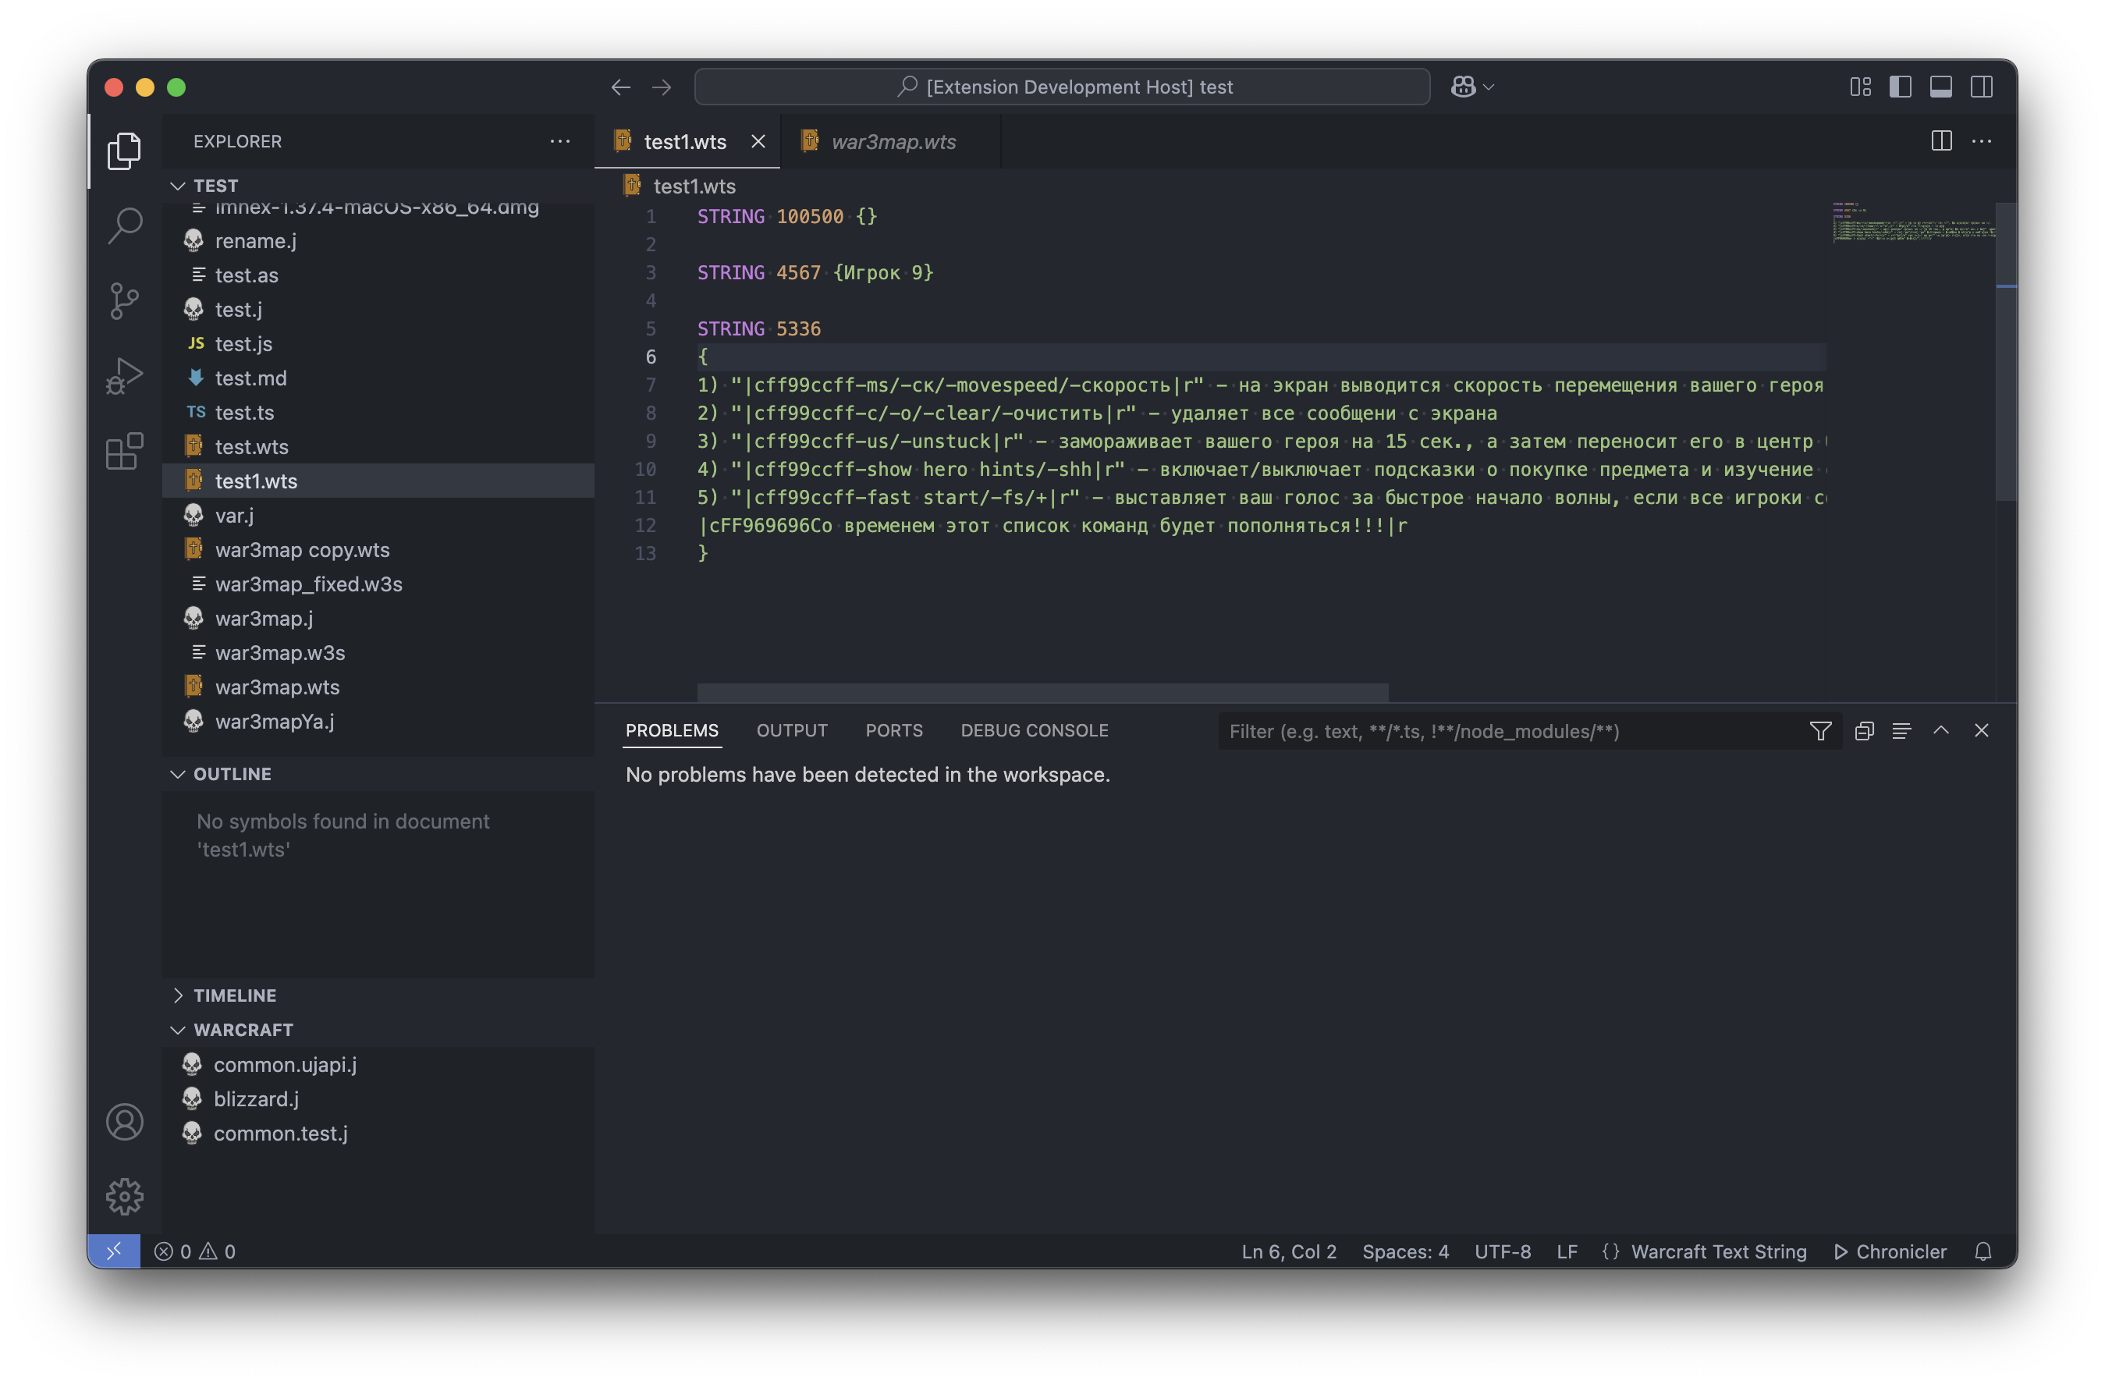Expand the Timeline section
Image resolution: width=2105 pixels, height=1384 pixels.
tap(234, 995)
